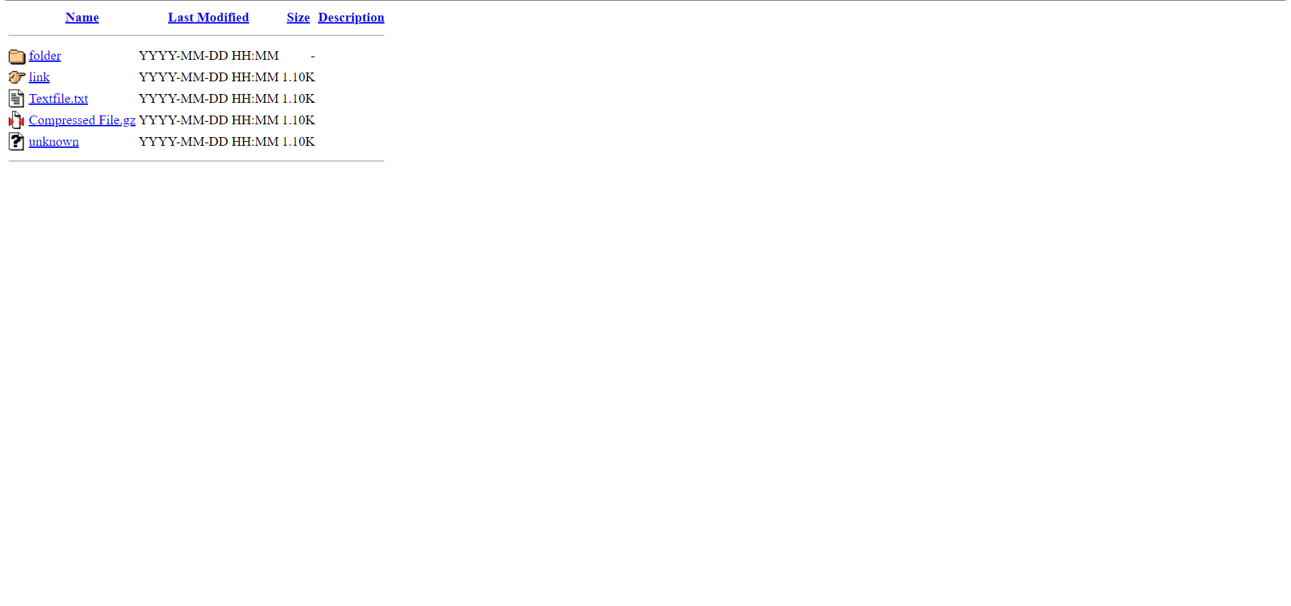Click the compressed file icon beside Compressed File.gz

pos(17,120)
